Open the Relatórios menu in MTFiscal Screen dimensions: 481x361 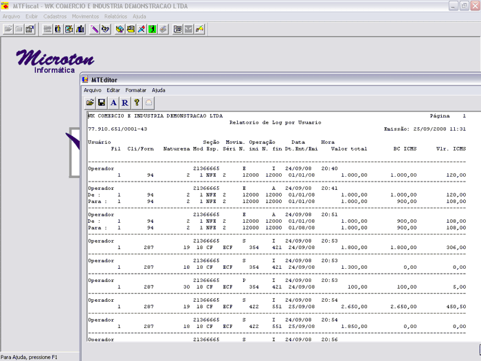point(115,16)
